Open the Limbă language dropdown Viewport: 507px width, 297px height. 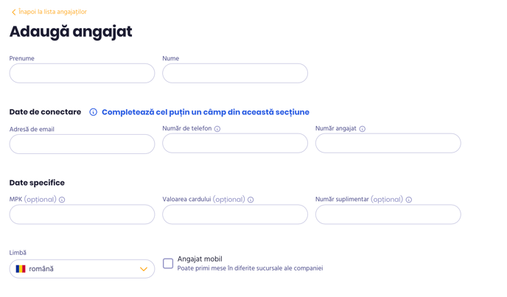(82, 269)
